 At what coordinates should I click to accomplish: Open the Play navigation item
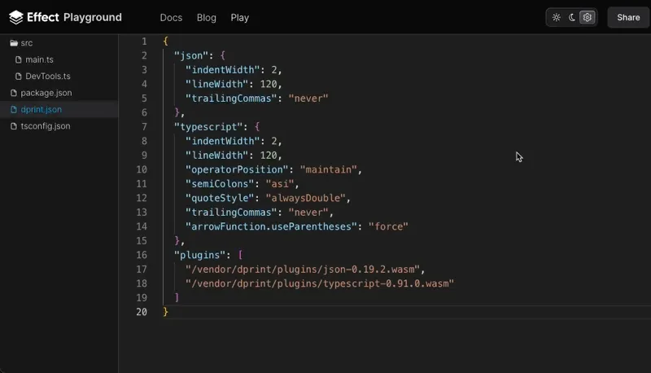tap(239, 17)
